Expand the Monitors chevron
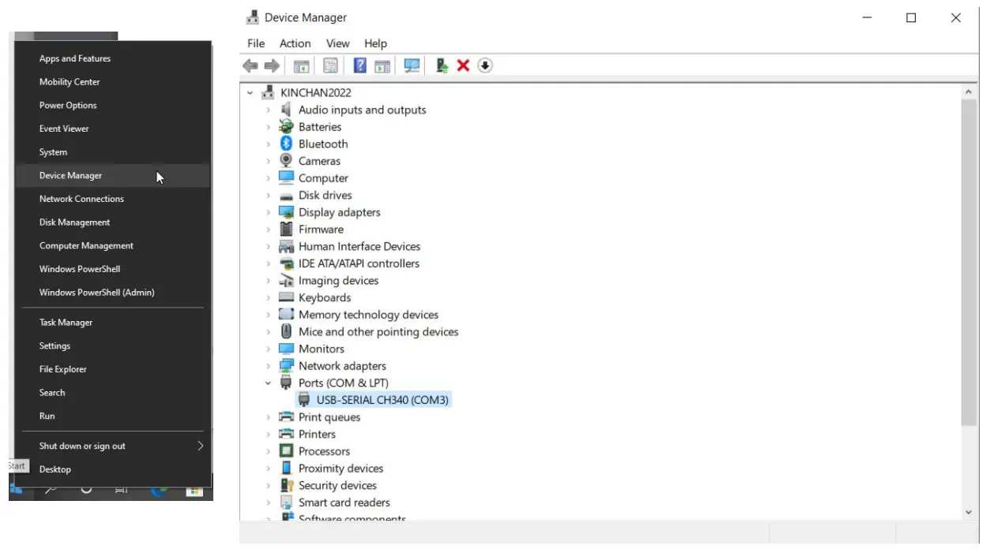 [268, 349]
